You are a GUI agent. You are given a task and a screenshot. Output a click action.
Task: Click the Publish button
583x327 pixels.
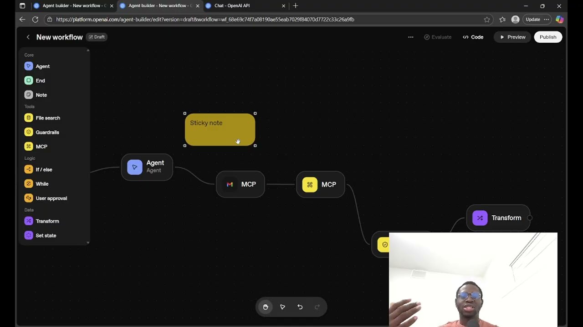pos(547,37)
